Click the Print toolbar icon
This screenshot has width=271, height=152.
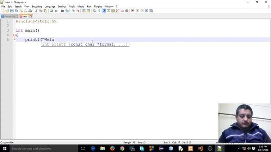pyautogui.click(x=30, y=11)
